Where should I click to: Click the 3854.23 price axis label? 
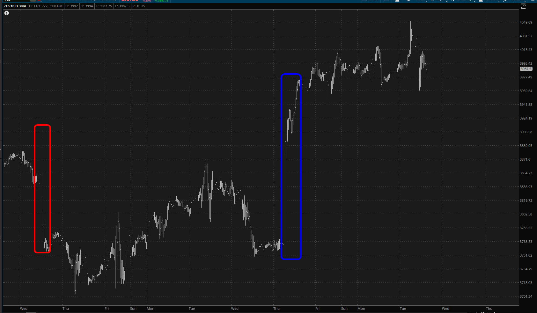(x=526, y=173)
